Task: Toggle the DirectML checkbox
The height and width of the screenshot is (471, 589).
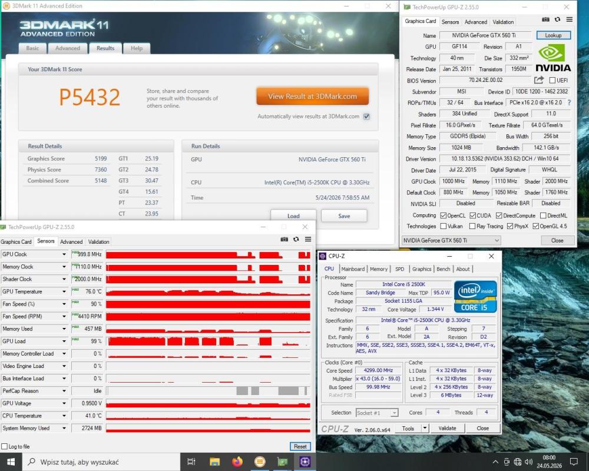Action: (543, 215)
